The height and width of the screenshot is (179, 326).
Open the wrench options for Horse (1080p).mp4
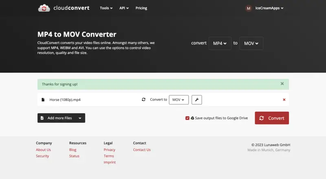click(x=197, y=100)
